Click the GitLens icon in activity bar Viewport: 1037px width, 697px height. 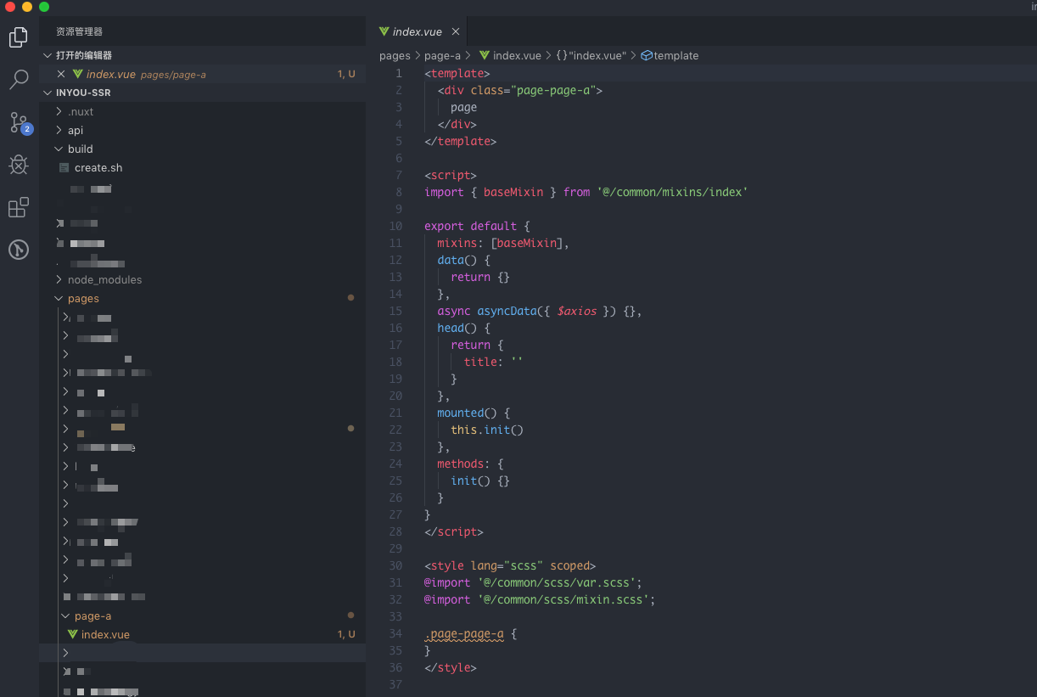[x=19, y=250]
